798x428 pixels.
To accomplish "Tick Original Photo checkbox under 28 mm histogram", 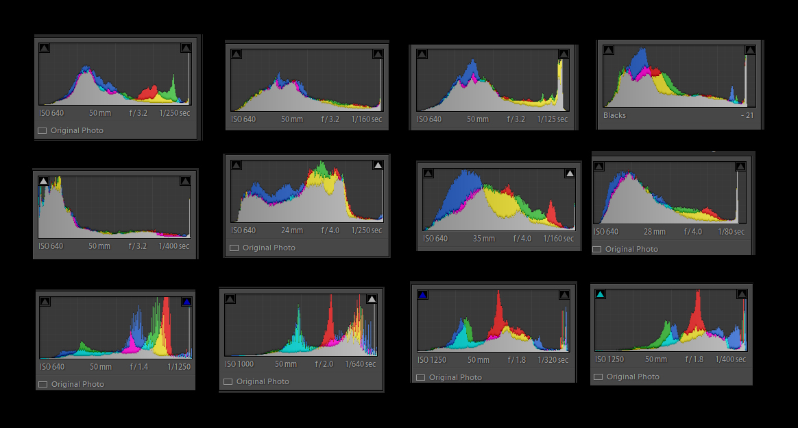I will [597, 250].
